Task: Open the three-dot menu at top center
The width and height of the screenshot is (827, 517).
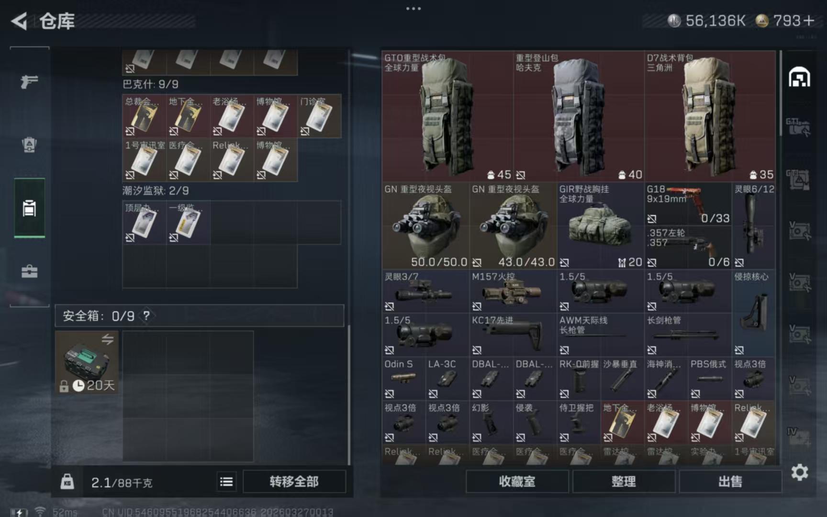Action: tap(413, 9)
